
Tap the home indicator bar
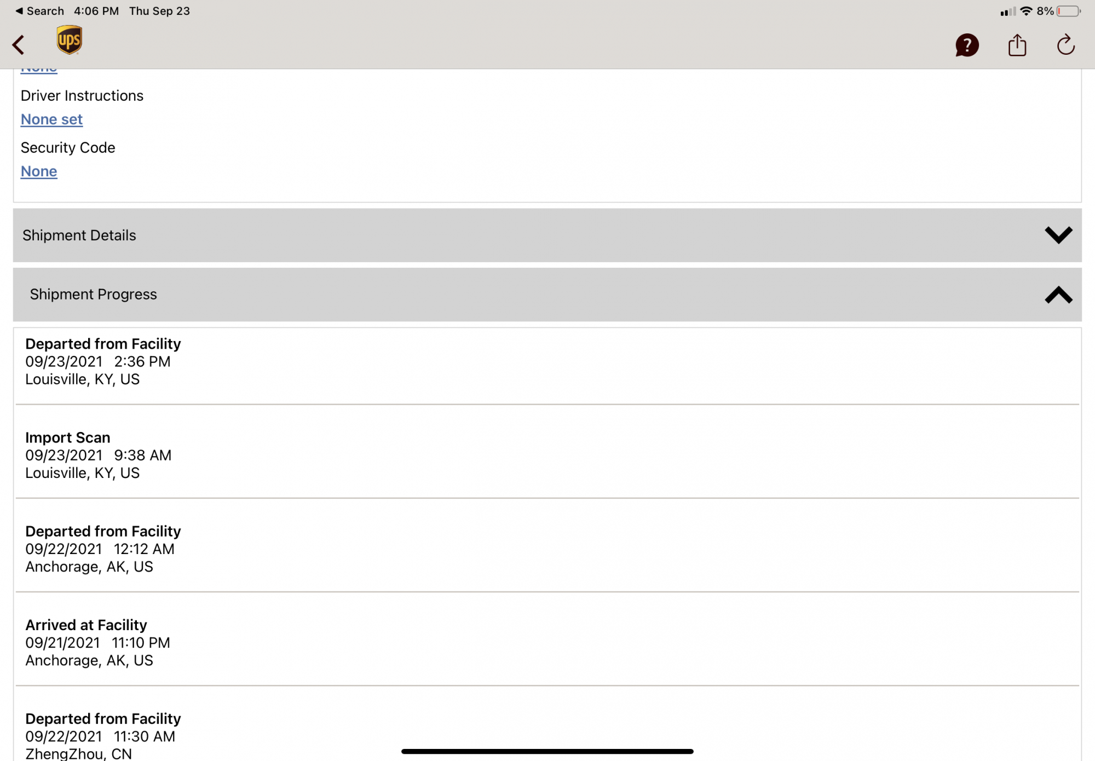(x=547, y=751)
